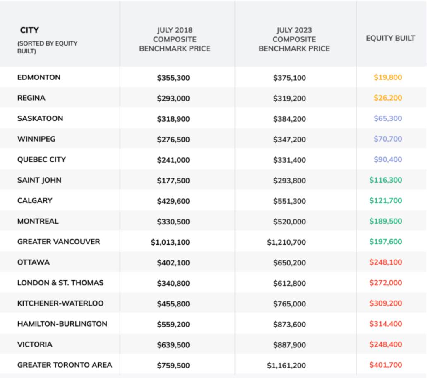Viewport: 447px width, 378px height.
Task: Select the VICTORIA city cell
Action: pos(35,344)
